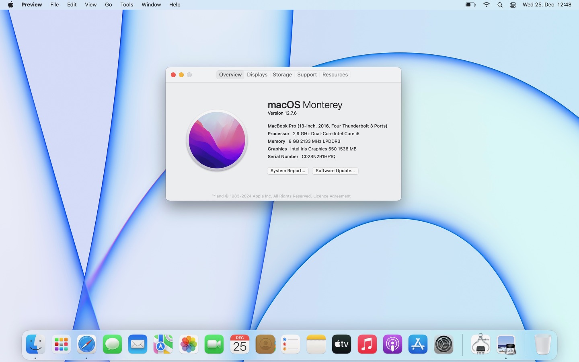
Task: Click the System Report button
Action: (x=288, y=171)
